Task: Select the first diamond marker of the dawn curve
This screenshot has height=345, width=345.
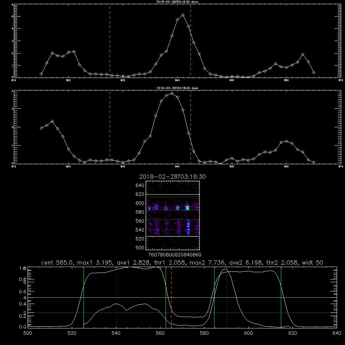Action: 41,74
